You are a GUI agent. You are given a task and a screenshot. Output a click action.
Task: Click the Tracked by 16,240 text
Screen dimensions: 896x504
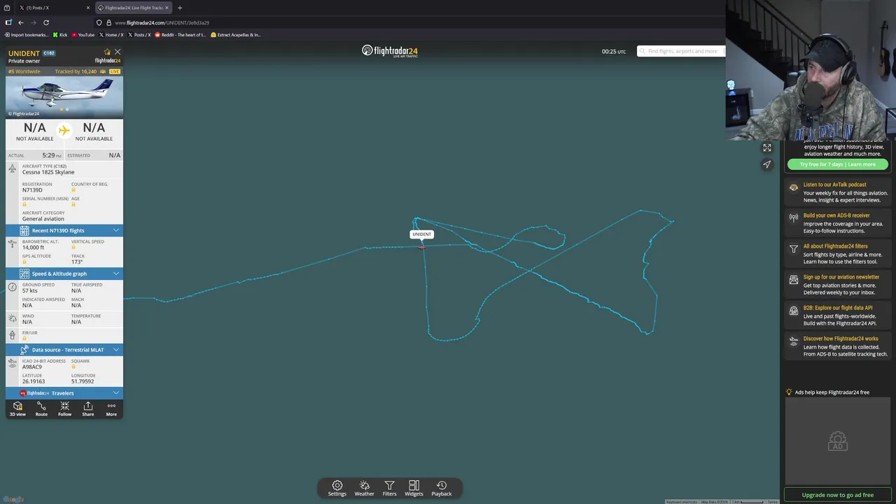tap(76, 71)
